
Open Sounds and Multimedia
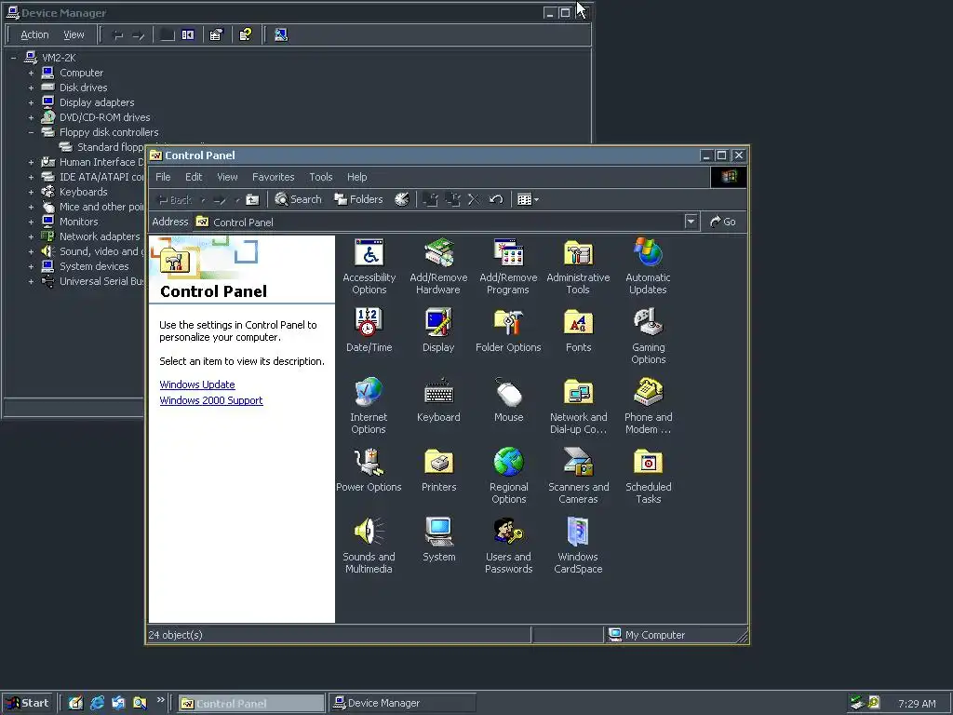tap(369, 546)
